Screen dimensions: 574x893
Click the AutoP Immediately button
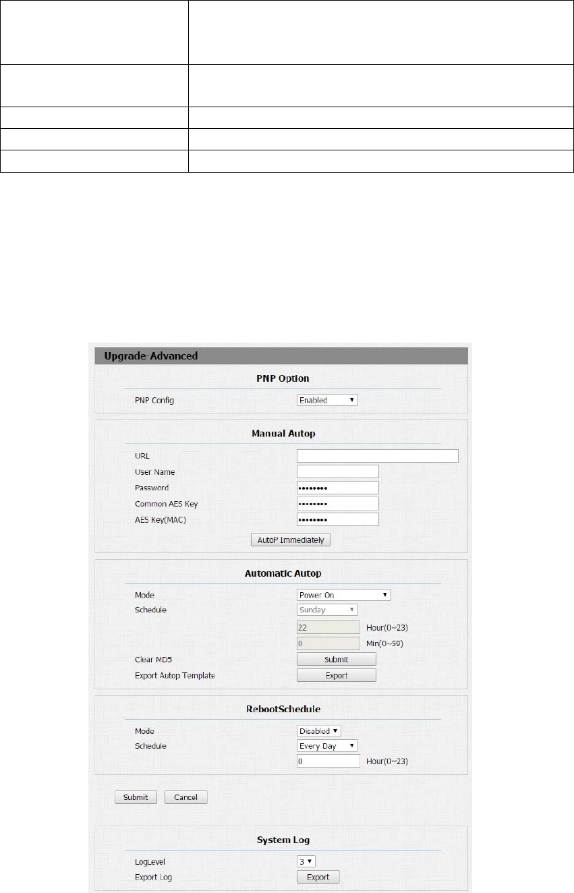click(290, 540)
